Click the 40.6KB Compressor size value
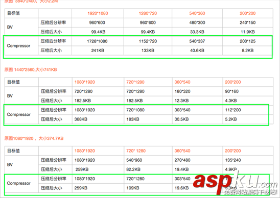The width and height of the screenshot is (280, 198). (x=197, y=51)
